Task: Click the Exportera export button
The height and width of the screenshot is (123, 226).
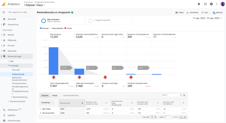Action: 192,13
